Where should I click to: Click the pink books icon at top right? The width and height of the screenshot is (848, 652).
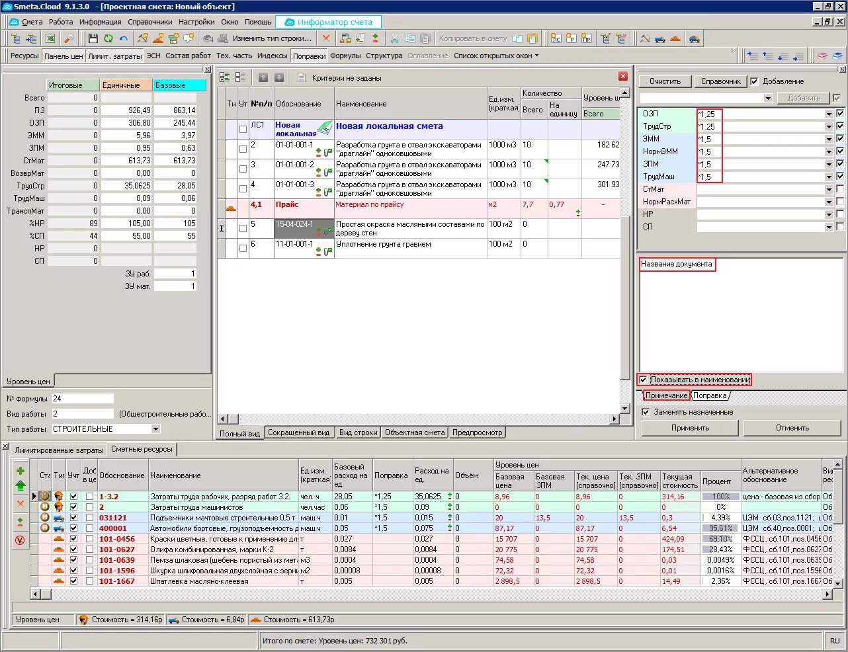(822, 56)
